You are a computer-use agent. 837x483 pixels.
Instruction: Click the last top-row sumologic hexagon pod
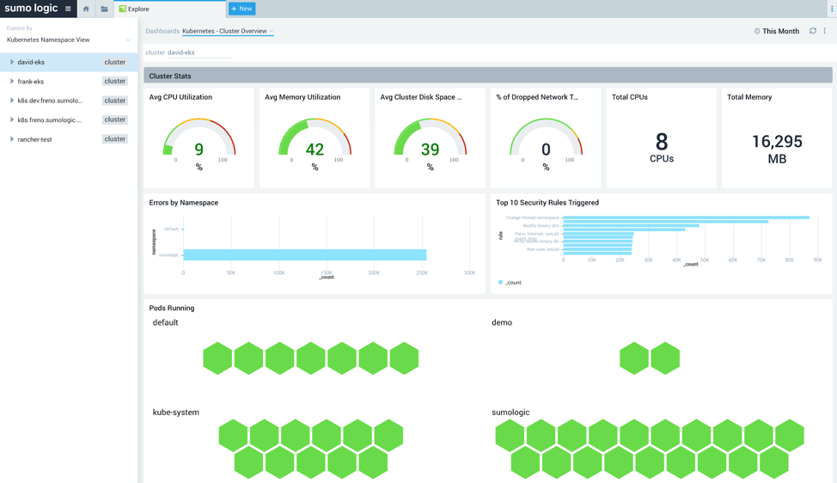tap(790, 436)
